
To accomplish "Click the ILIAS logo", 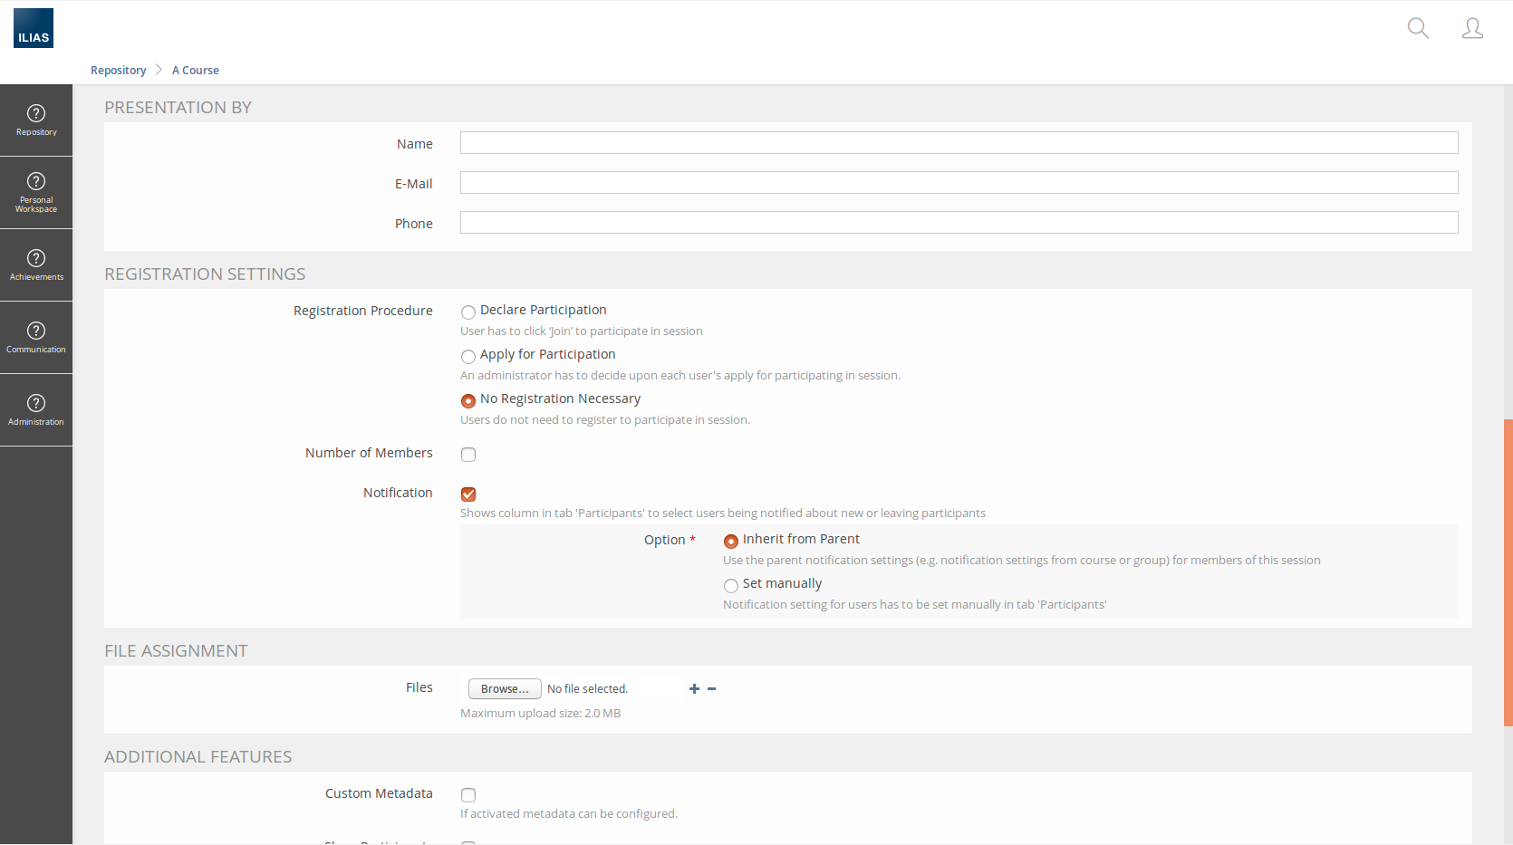I will coord(34,28).
